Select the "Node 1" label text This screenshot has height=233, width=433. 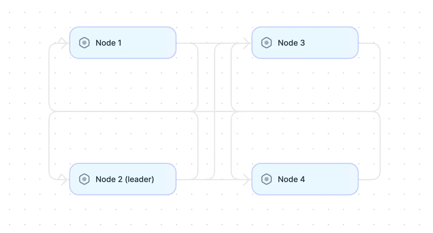tap(109, 43)
